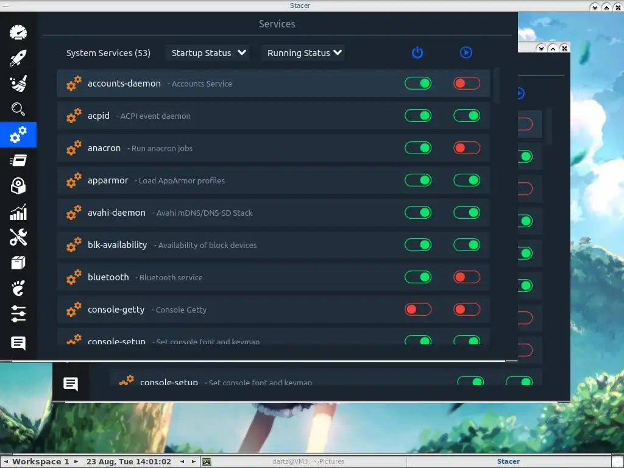Viewport: 624px width, 468px height.
Task: Open Gnome Settings footprint icon
Action: (18, 288)
